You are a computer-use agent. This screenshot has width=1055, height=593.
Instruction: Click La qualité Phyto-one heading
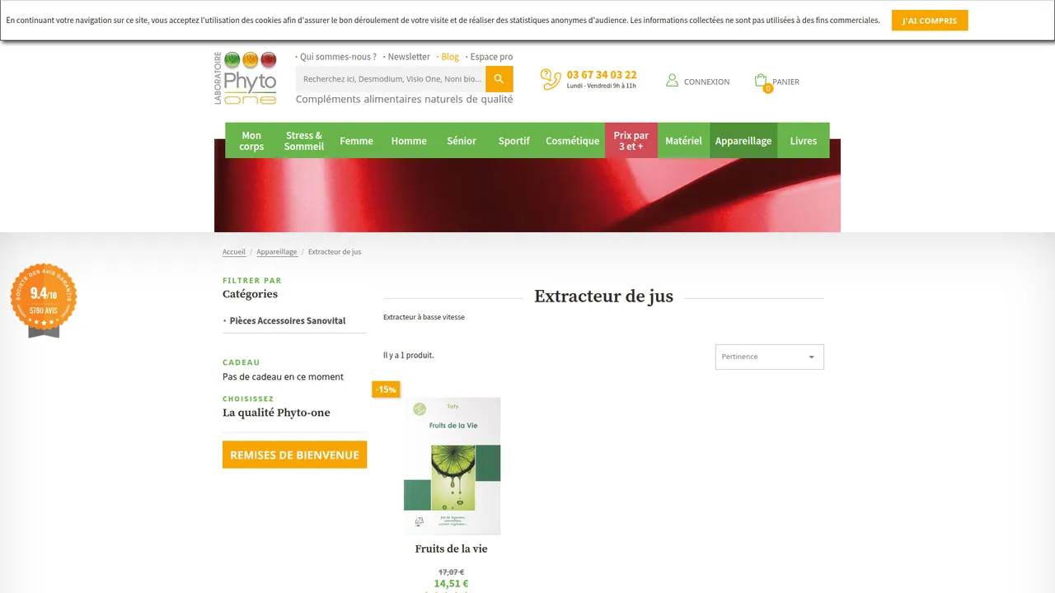tap(276, 413)
